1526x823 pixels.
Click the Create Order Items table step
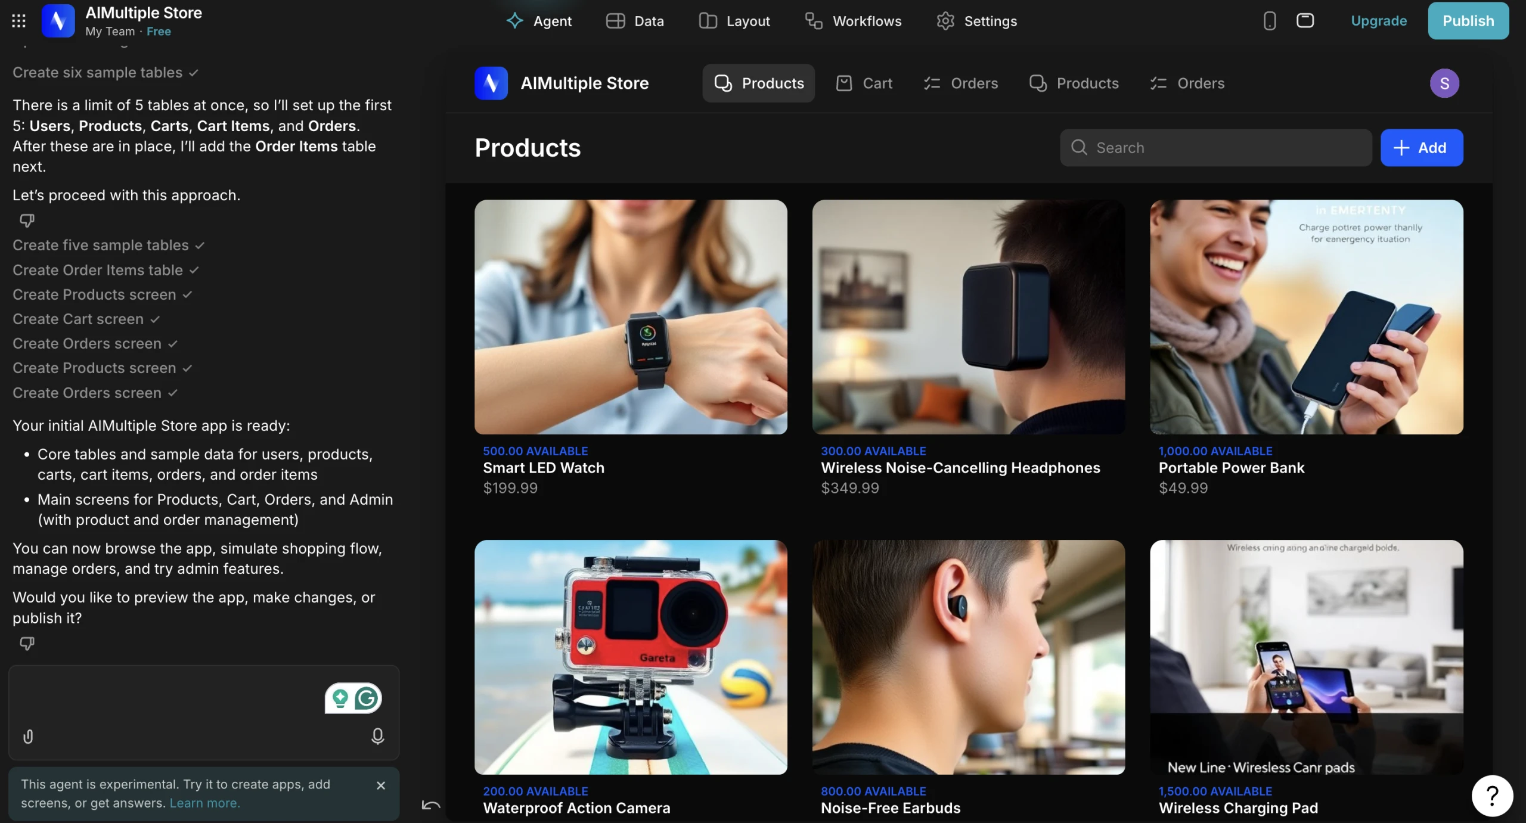tap(106, 270)
